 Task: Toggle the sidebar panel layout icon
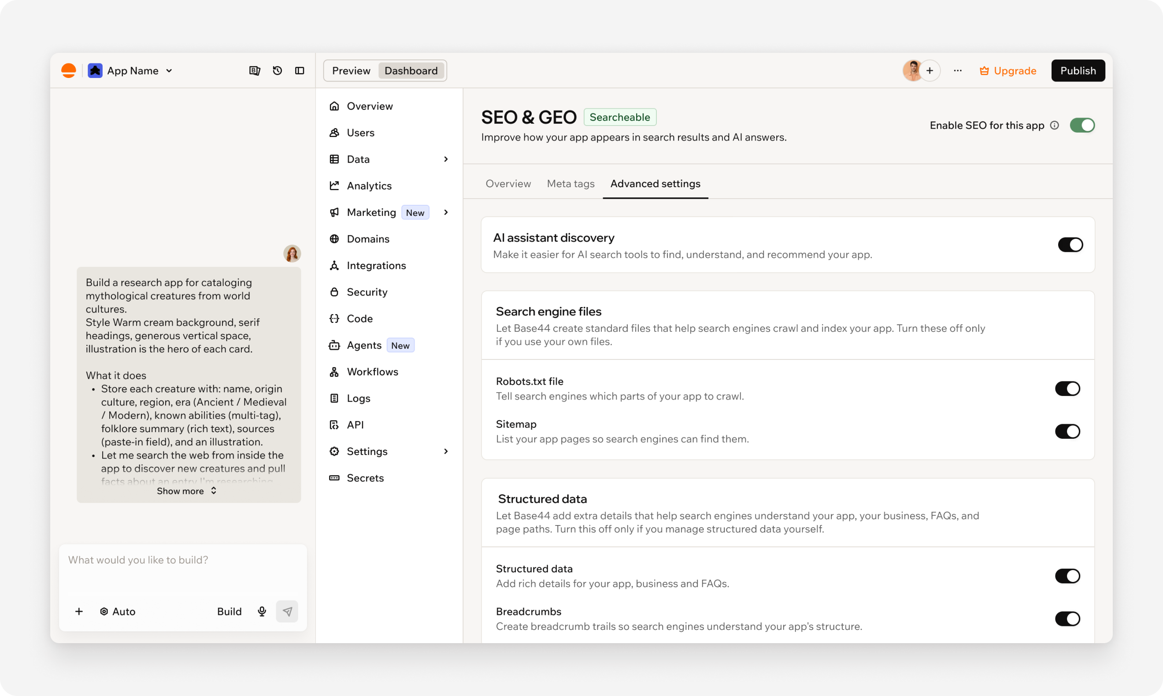[300, 71]
